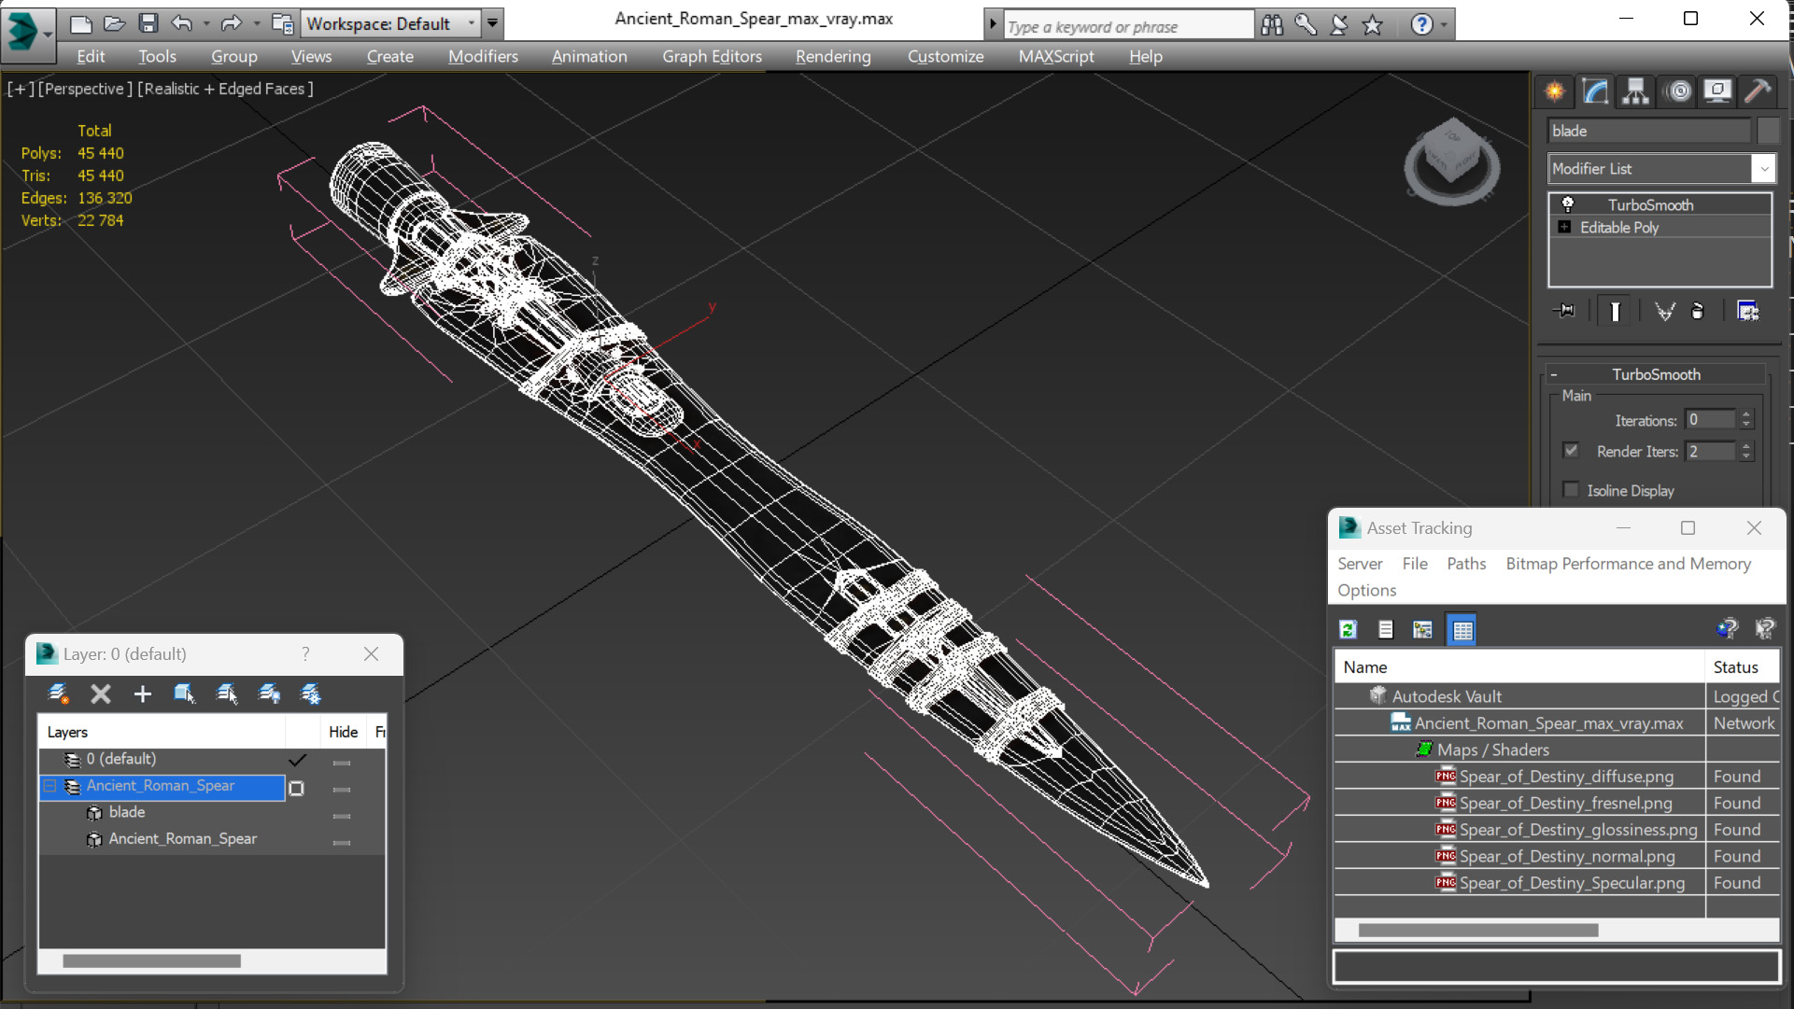This screenshot has height=1009, width=1794.
Task: Open the Display command panel
Action: pos(1717,91)
